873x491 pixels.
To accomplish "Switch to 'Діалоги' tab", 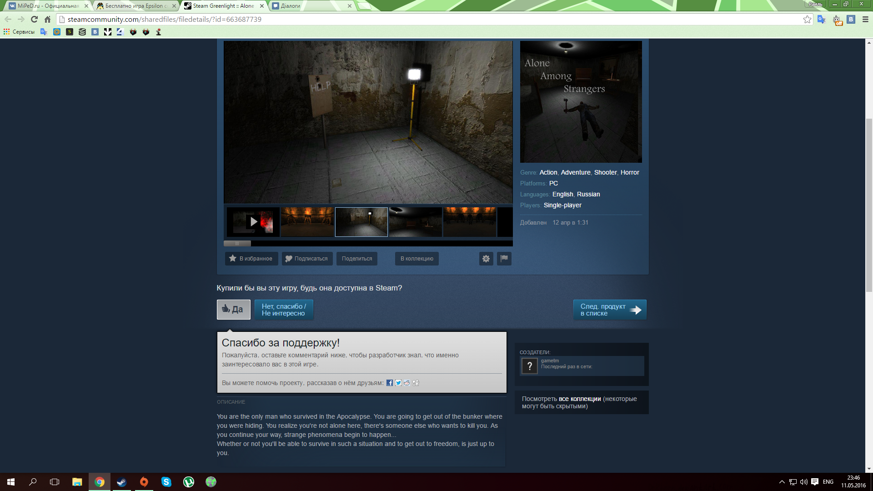I will (x=311, y=6).
